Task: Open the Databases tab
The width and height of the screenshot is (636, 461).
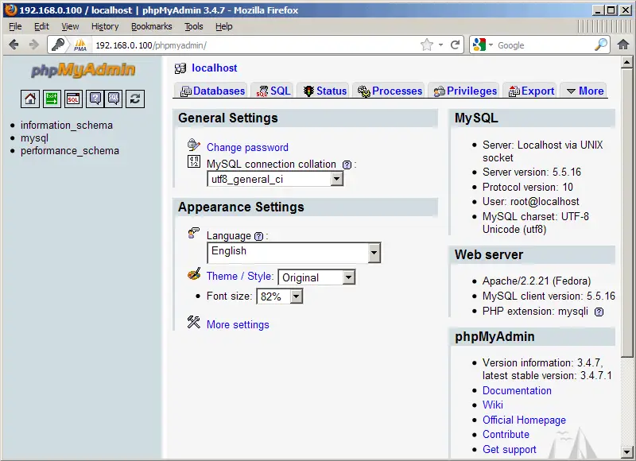Action: (212, 91)
